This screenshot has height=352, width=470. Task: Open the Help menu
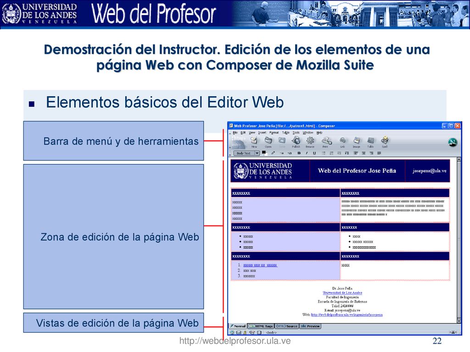[x=319, y=132]
